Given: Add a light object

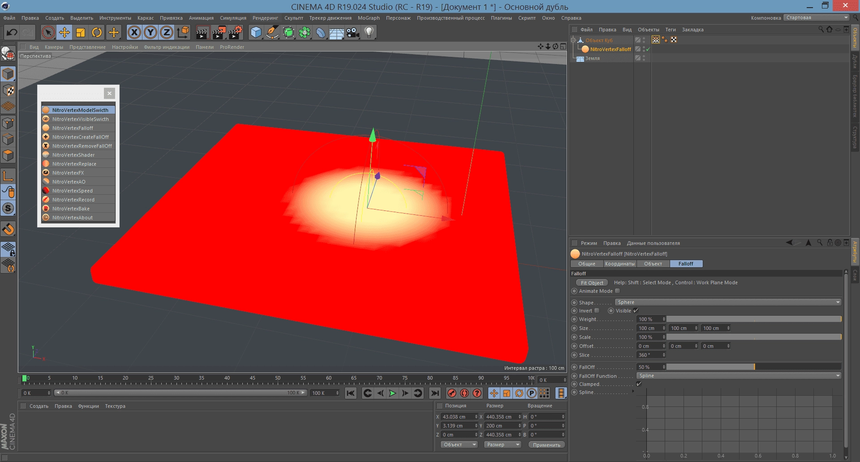Looking at the screenshot, I should (369, 32).
